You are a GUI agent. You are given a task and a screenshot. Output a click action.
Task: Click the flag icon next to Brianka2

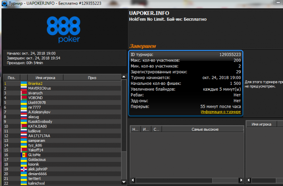pyautogui.click(x=24, y=84)
